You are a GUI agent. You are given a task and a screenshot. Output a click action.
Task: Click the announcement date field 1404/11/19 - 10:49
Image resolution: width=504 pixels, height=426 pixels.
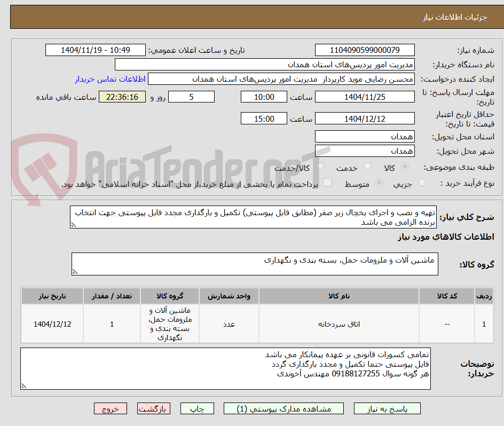point(96,50)
